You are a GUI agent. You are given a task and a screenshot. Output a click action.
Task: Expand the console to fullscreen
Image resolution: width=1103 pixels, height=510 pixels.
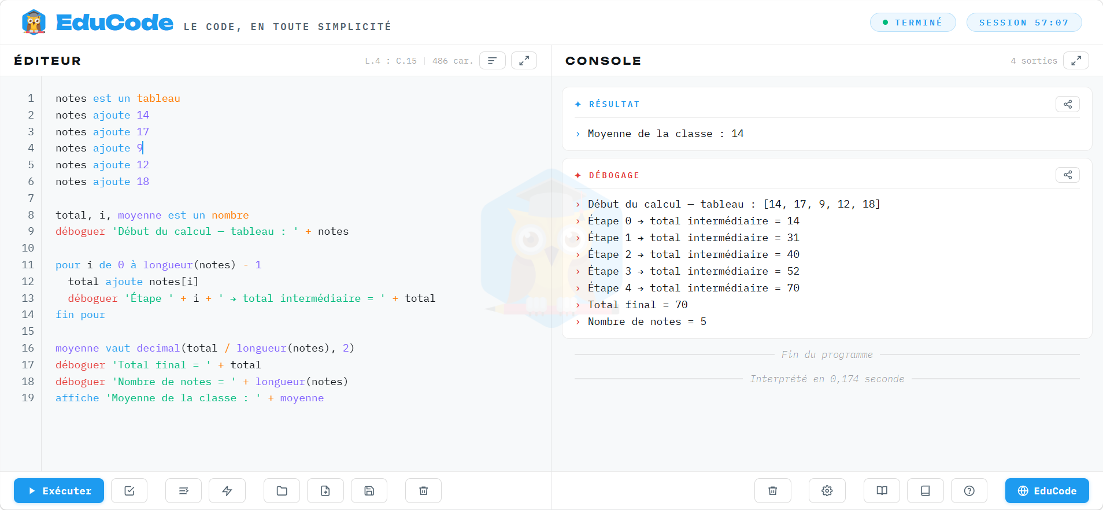1076,61
